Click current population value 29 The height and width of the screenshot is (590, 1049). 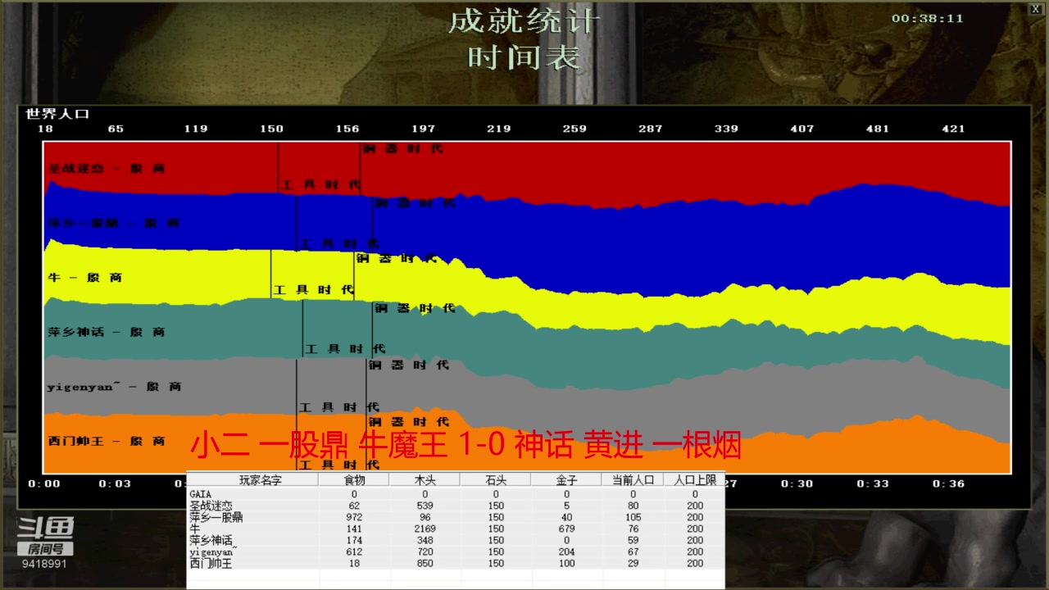[x=633, y=564]
